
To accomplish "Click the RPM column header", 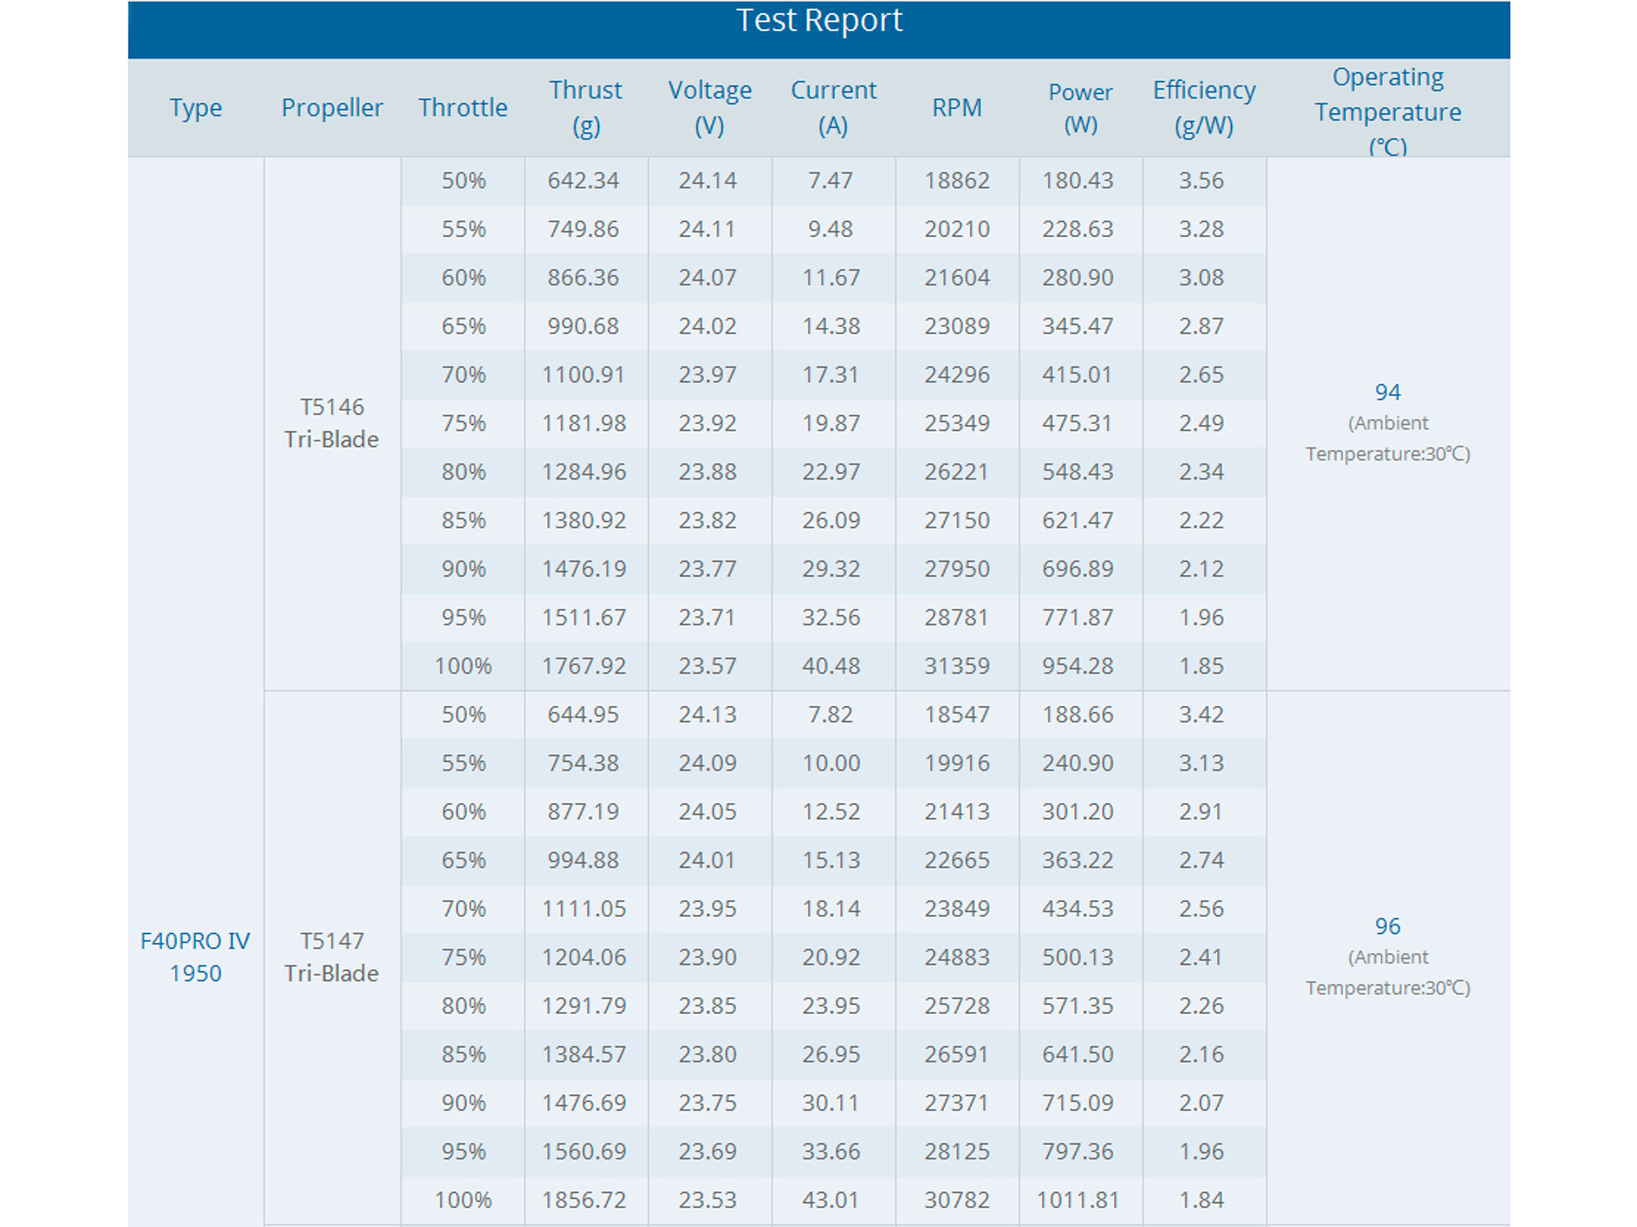I will point(956,108).
